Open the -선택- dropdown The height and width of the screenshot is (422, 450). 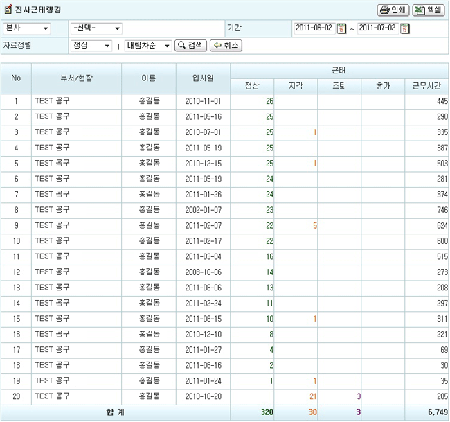click(x=96, y=28)
